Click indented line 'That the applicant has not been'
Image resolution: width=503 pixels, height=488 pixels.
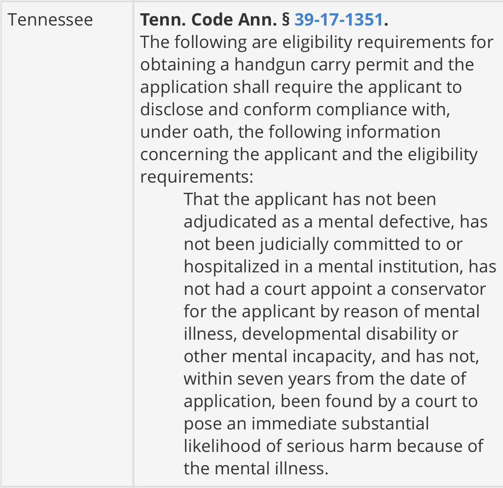coord(310,199)
